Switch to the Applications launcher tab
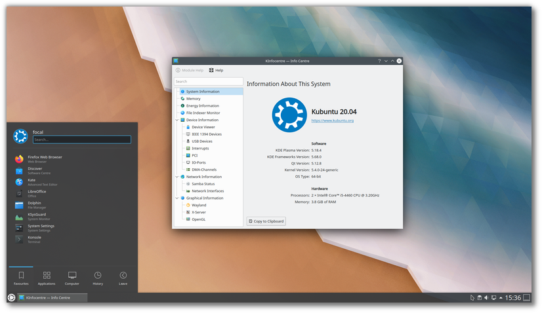 tap(47, 278)
